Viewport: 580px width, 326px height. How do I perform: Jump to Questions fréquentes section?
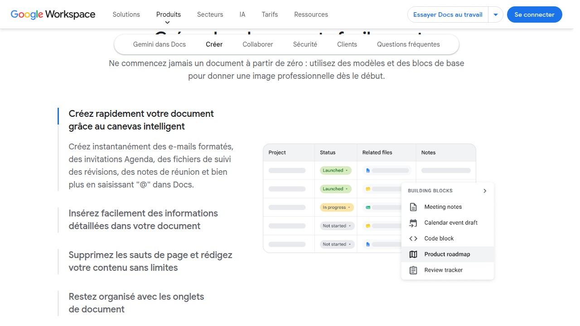pos(409,44)
